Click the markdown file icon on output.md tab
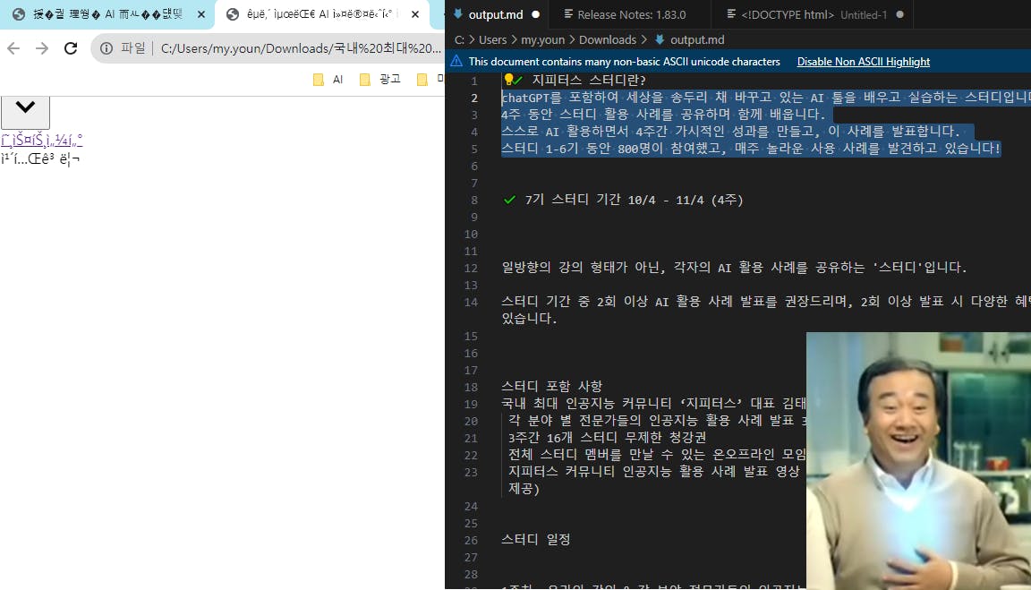1031x590 pixels. click(x=458, y=13)
